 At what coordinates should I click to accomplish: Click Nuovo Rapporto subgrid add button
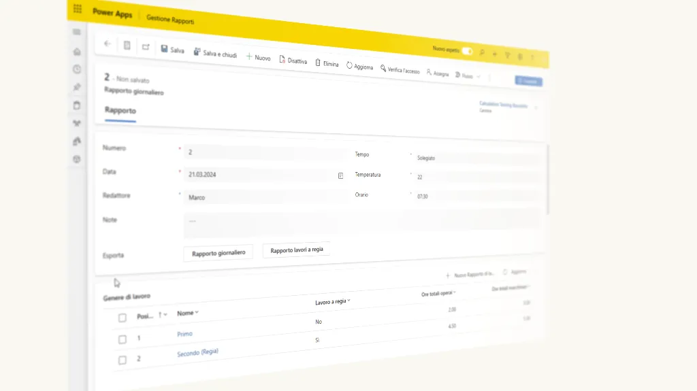470,275
